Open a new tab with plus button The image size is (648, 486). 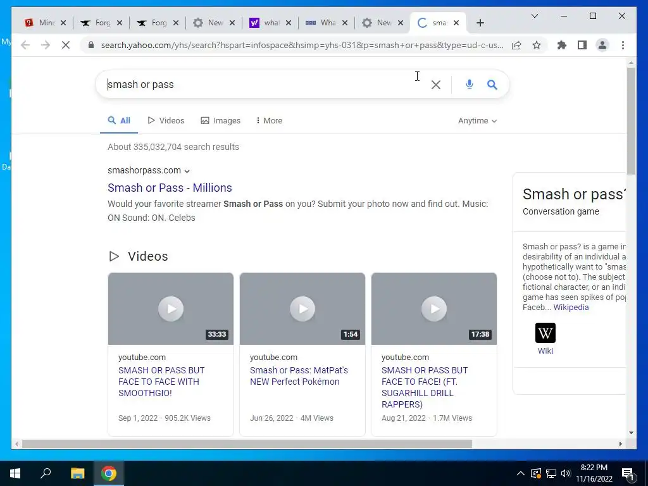[x=480, y=23]
